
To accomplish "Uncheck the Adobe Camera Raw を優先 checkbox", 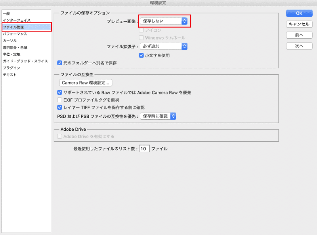I will coord(59,92).
